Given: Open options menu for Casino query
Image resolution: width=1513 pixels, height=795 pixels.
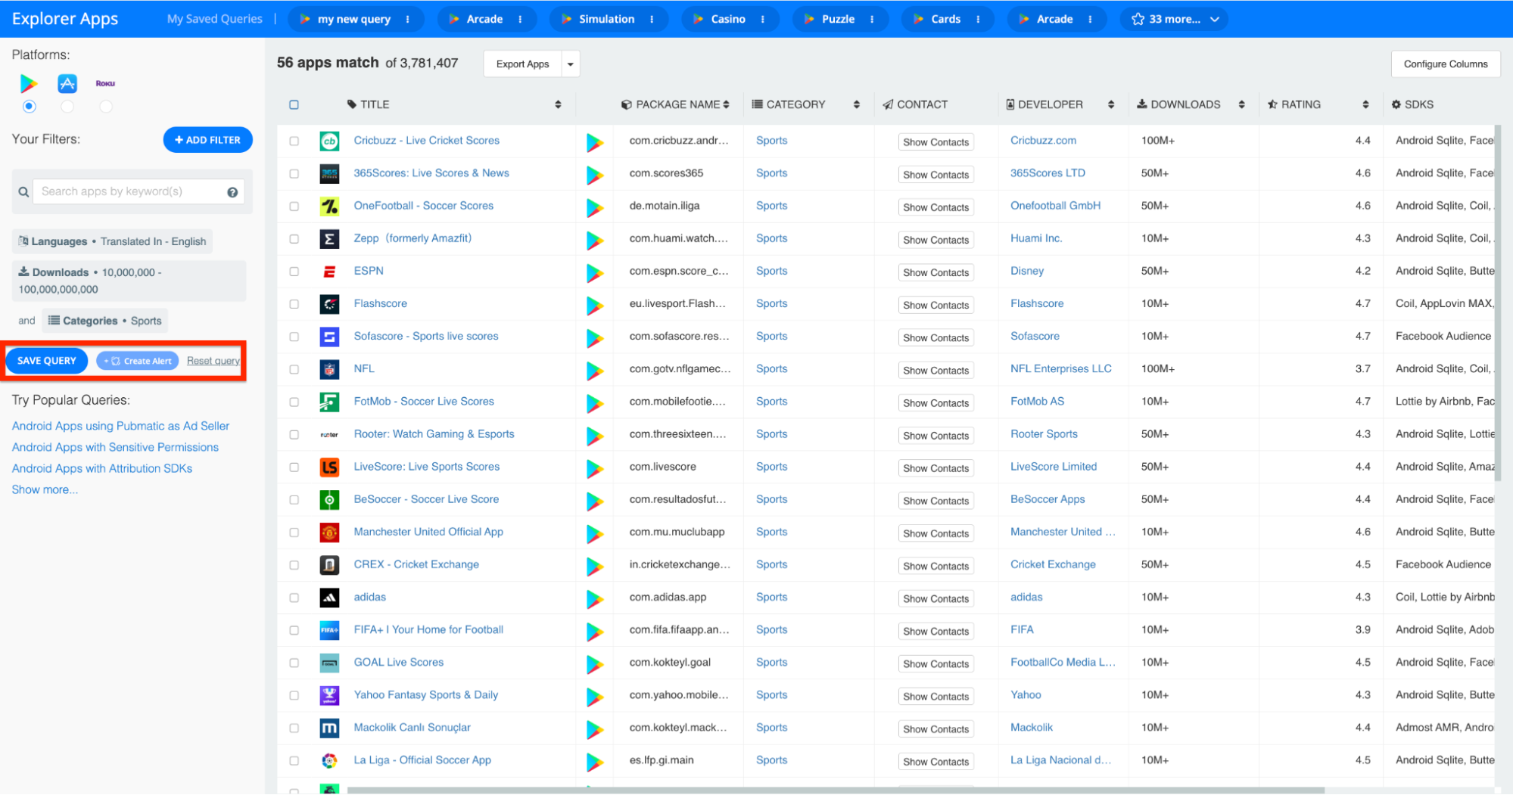Looking at the screenshot, I should [x=762, y=19].
